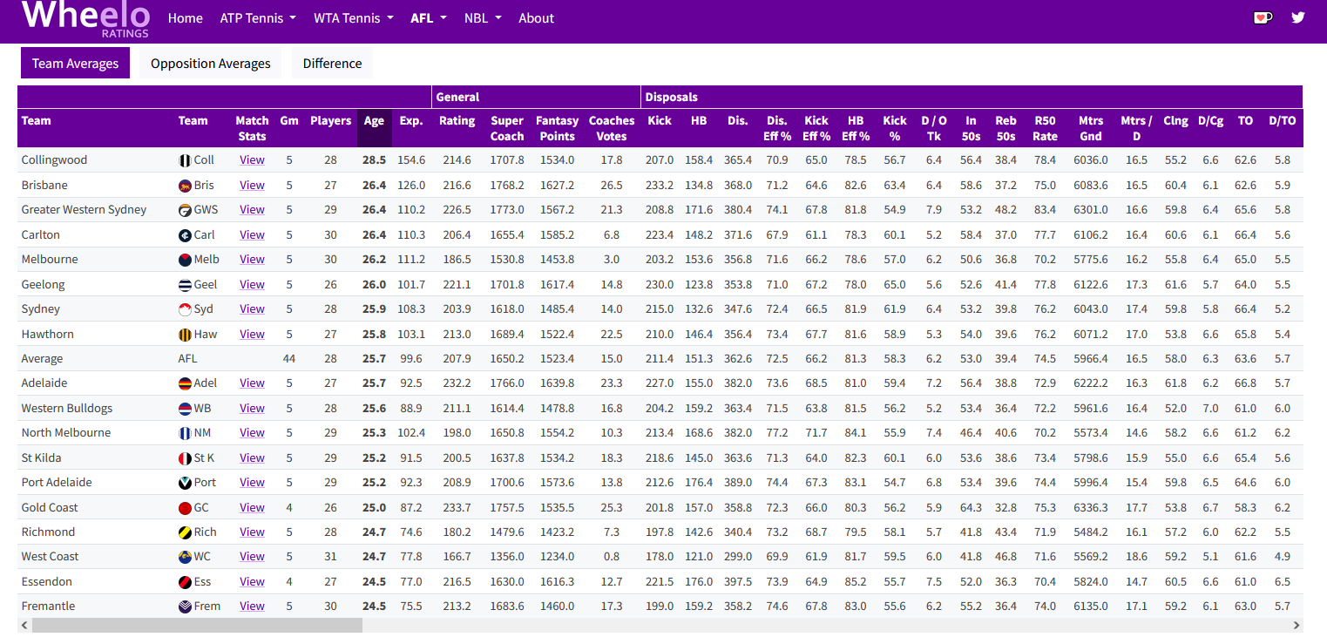Click the Collingwood team logo icon
Screen dimensions: 1327x637
pos(185,160)
